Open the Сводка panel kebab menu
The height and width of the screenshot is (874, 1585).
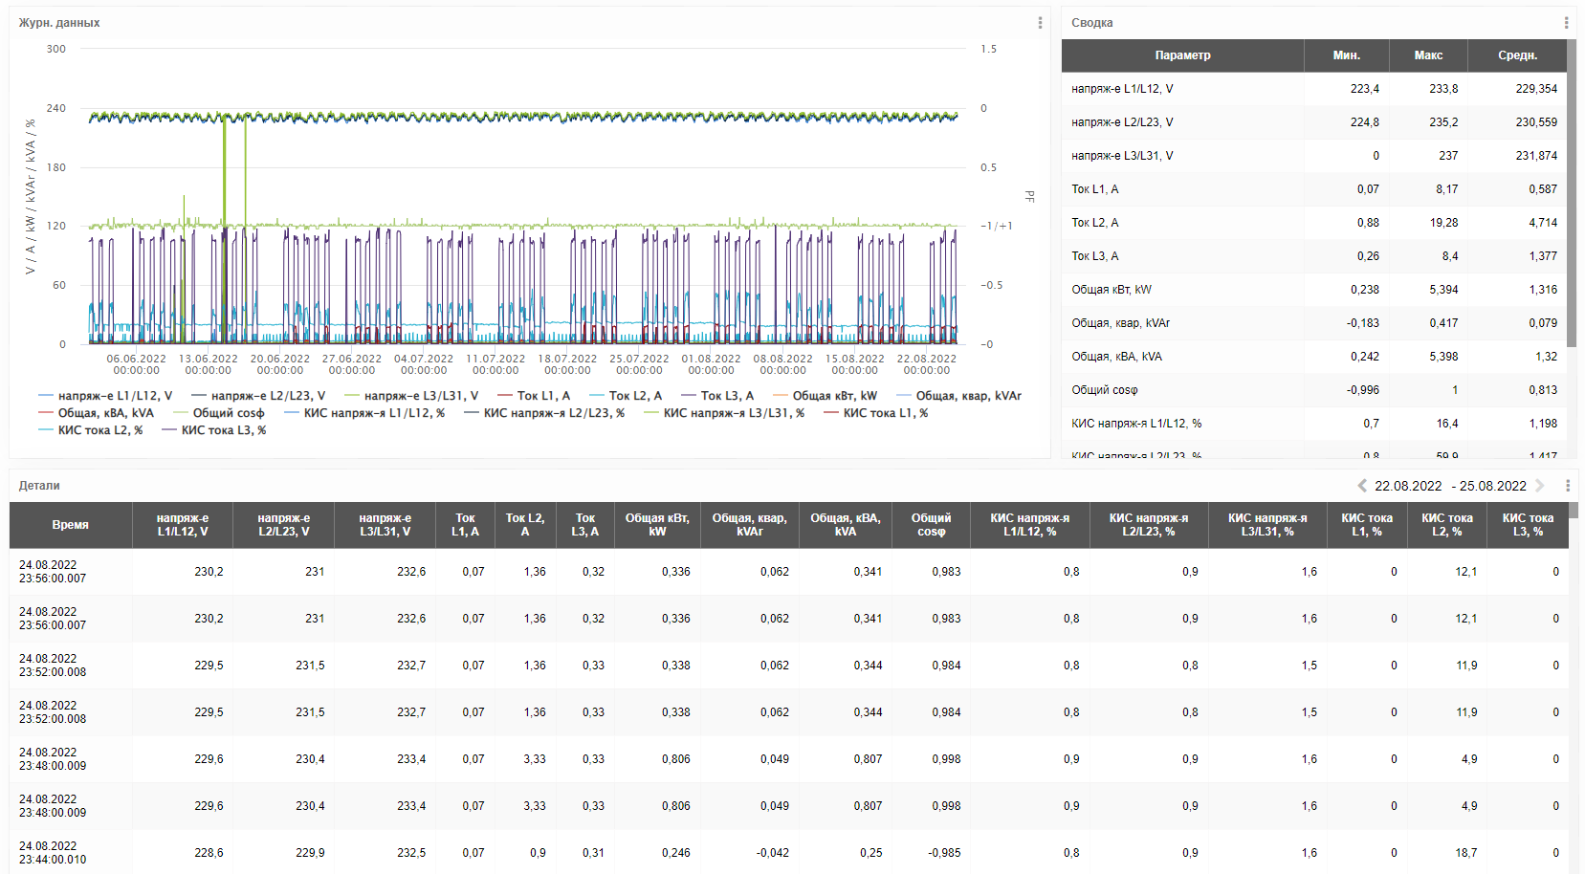pos(1566,23)
